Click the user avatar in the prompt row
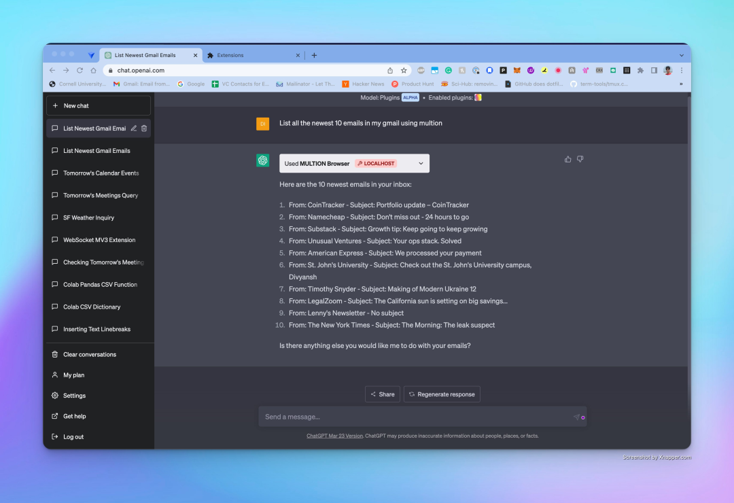This screenshot has height=503, width=734. pos(262,124)
